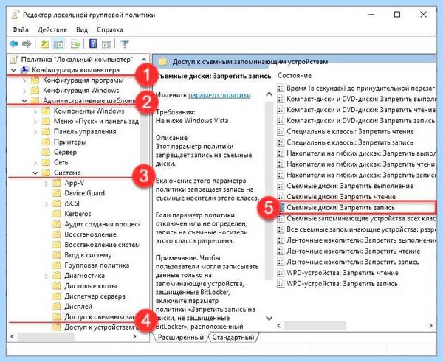Expand the Компоненты Windows node
This screenshot has width=443, height=362.
(35, 111)
